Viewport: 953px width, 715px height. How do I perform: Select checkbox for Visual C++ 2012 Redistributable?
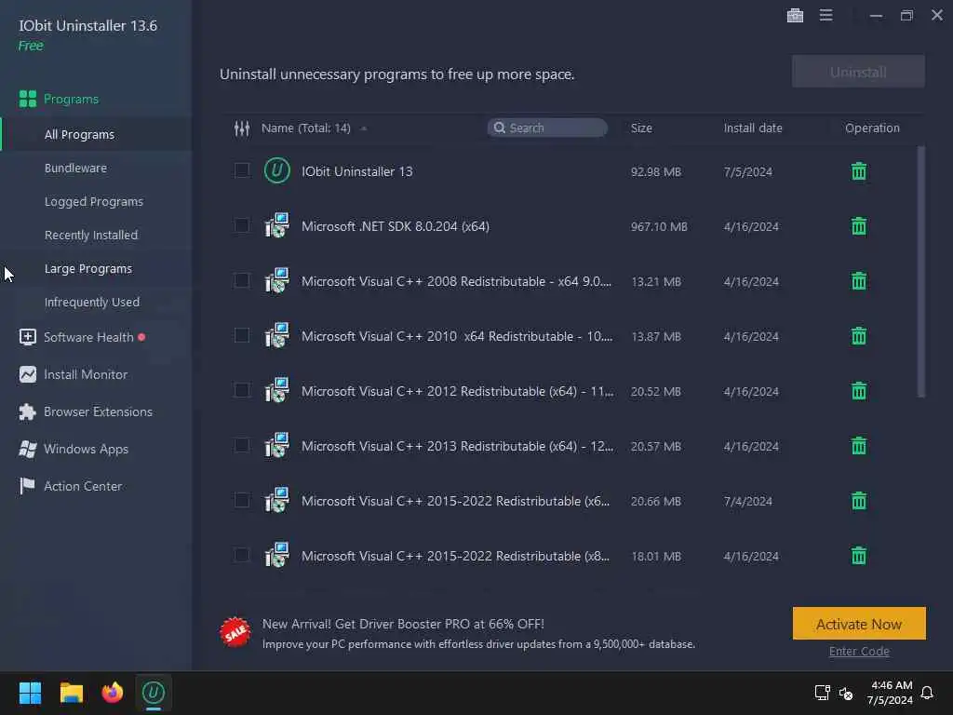[242, 390]
